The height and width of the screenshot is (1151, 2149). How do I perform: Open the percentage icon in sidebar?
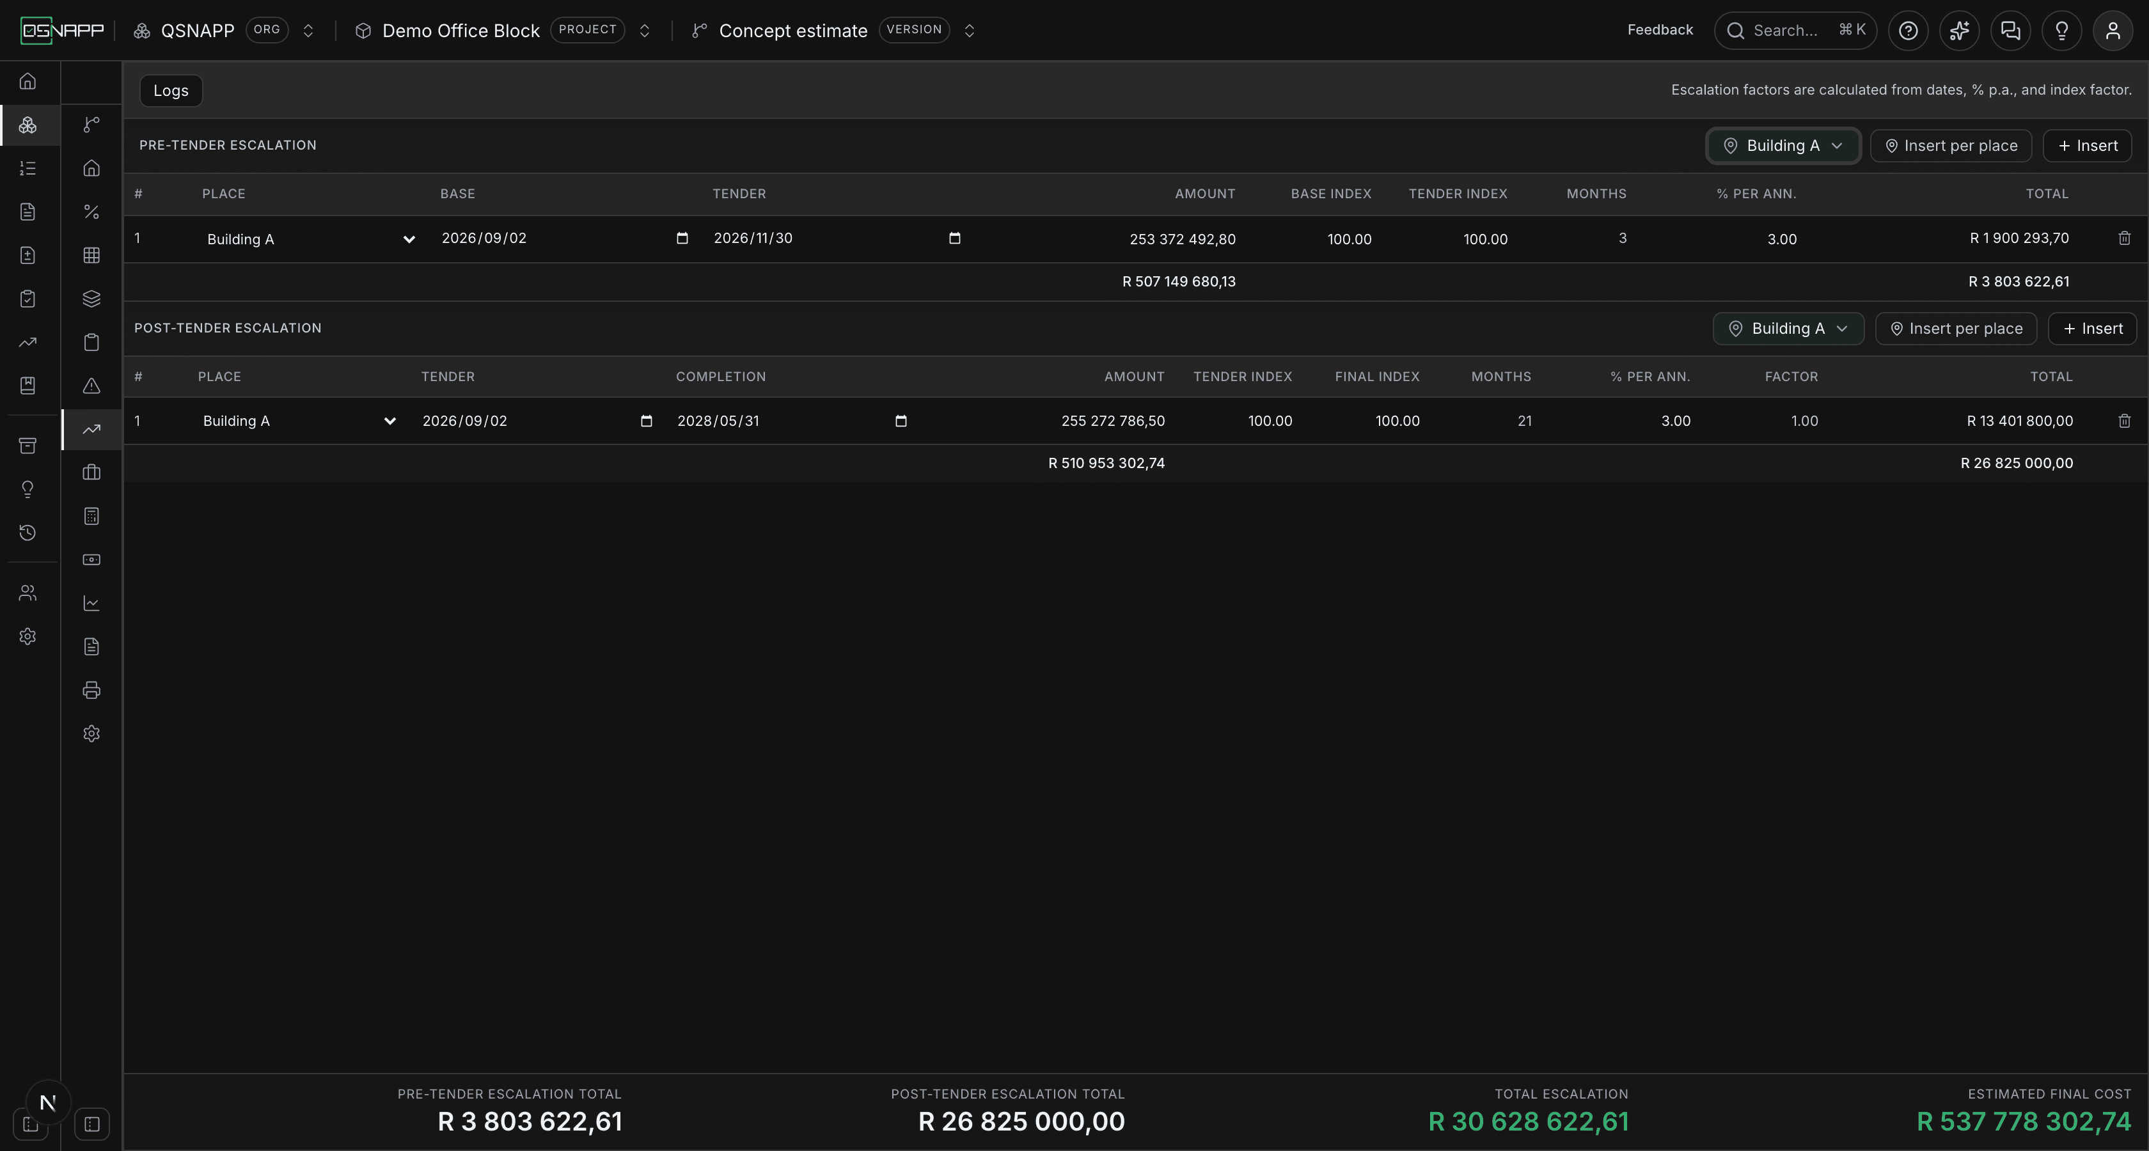coord(91,212)
